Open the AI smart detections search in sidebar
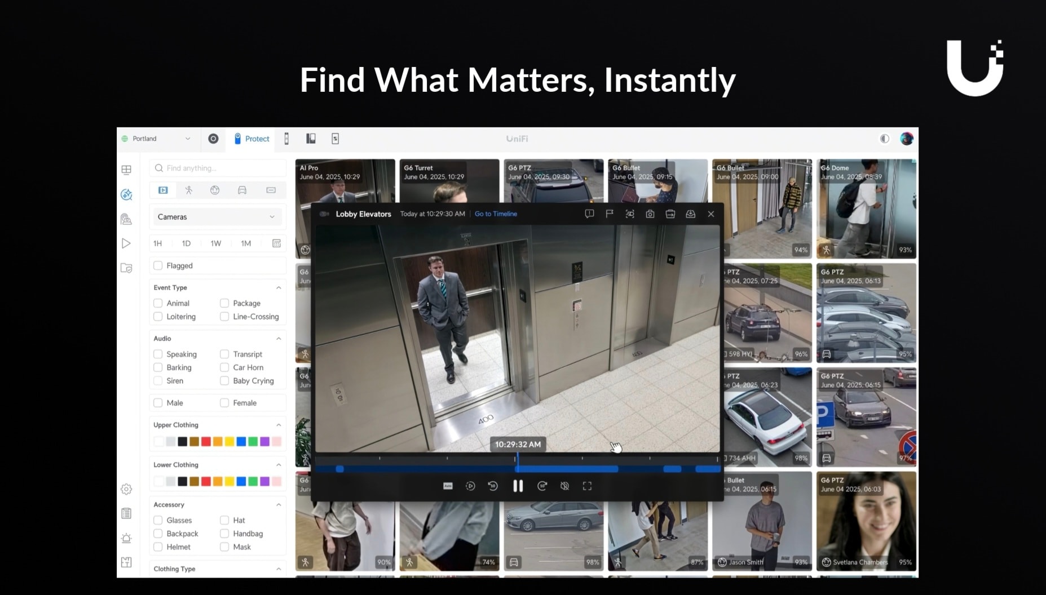This screenshot has height=595, width=1046. pos(126,194)
